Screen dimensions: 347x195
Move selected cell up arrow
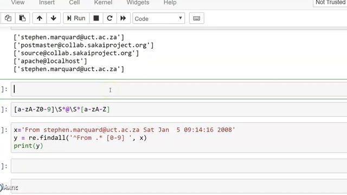pos(40,18)
